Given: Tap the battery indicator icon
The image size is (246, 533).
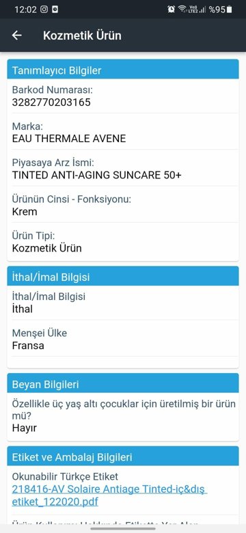Looking at the screenshot, I should [x=230, y=9].
